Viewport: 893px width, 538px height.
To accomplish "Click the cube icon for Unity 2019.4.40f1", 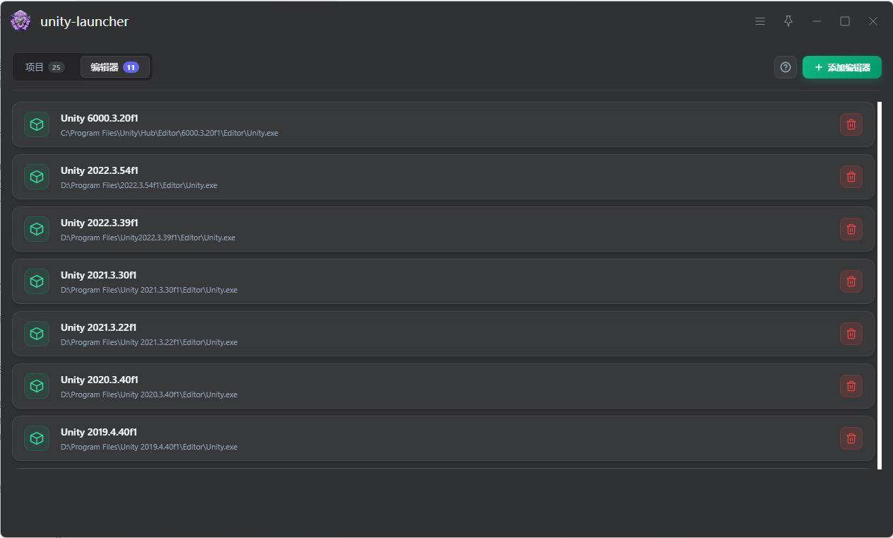I will pos(37,438).
